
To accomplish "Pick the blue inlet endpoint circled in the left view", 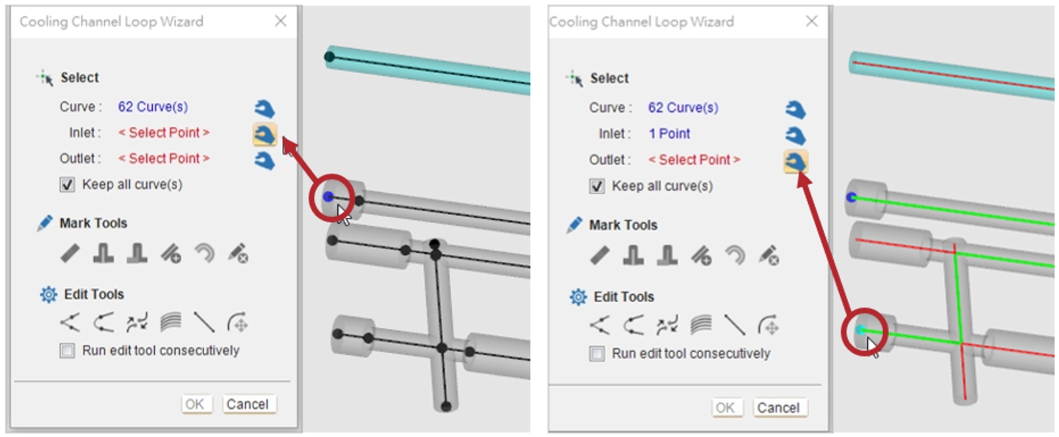I will tap(329, 196).
